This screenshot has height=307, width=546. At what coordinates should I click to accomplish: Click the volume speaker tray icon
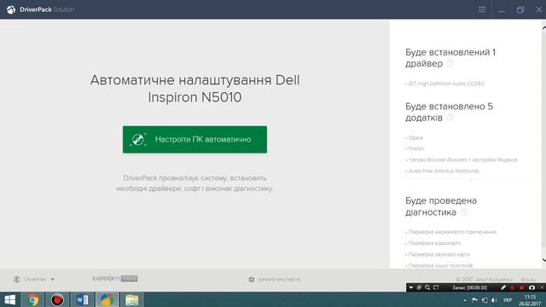[x=494, y=300]
